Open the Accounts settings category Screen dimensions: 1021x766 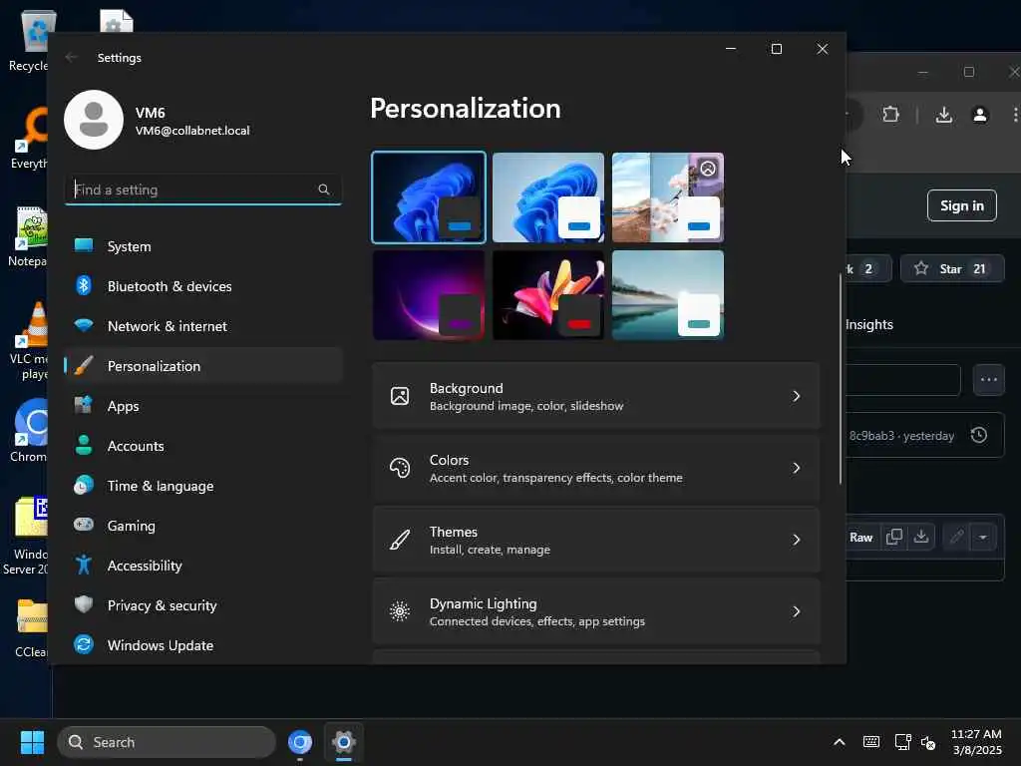pos(203,446)
